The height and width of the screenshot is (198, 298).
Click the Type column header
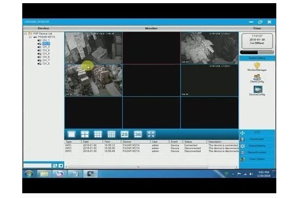coord(73,142)
